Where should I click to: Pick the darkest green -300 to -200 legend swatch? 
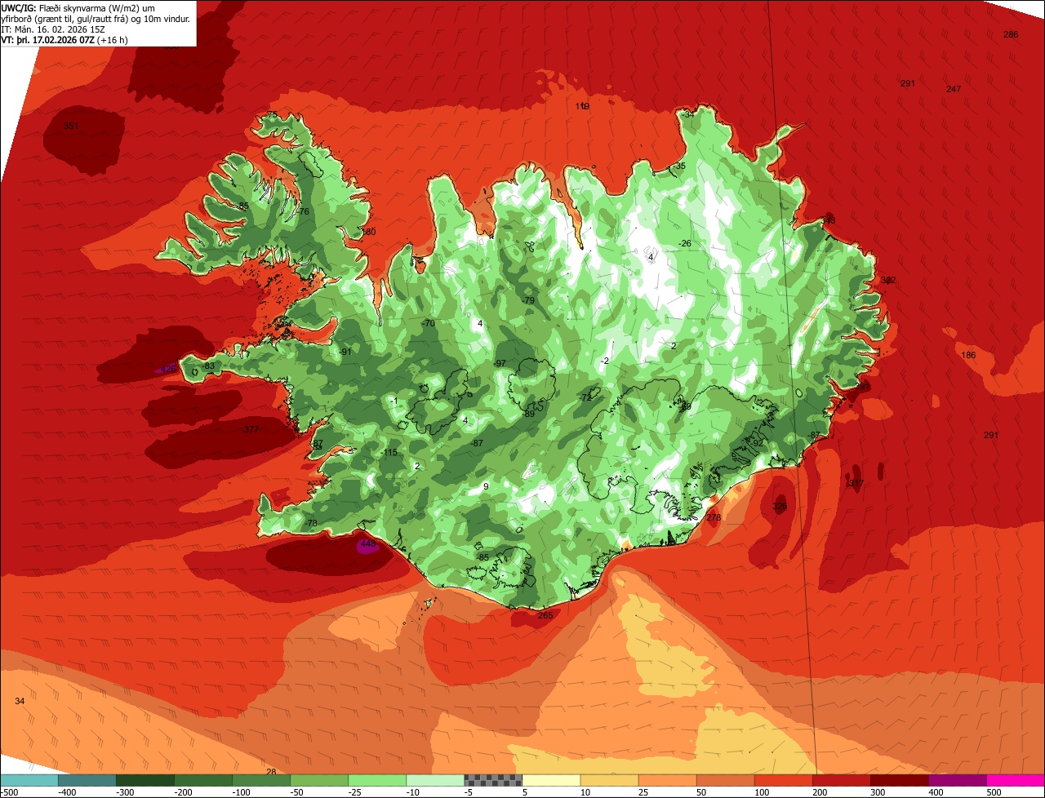[145, 781]
